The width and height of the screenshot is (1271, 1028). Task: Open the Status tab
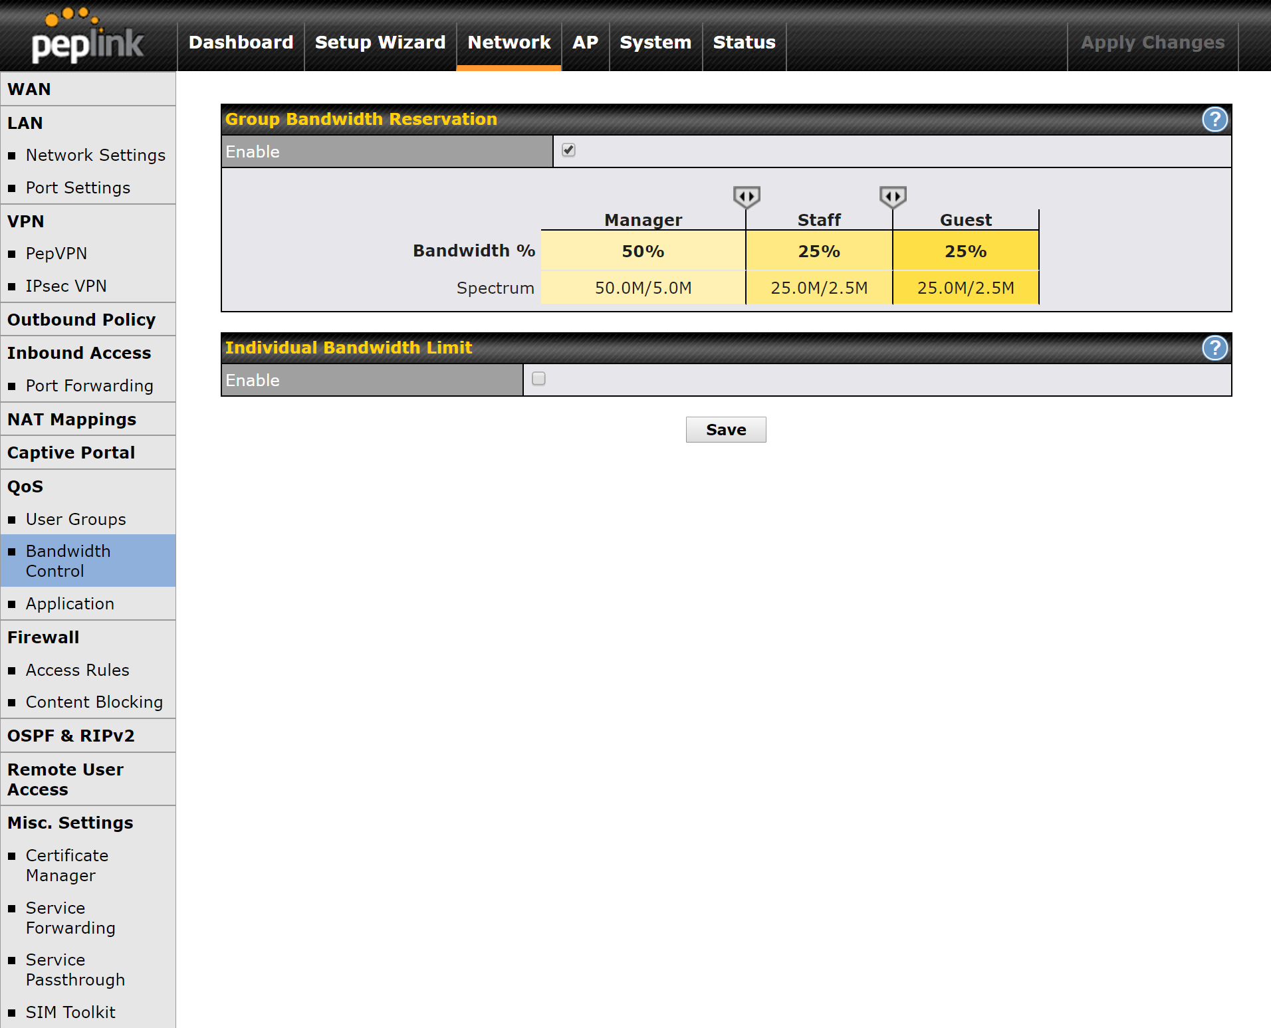[744, 42]
